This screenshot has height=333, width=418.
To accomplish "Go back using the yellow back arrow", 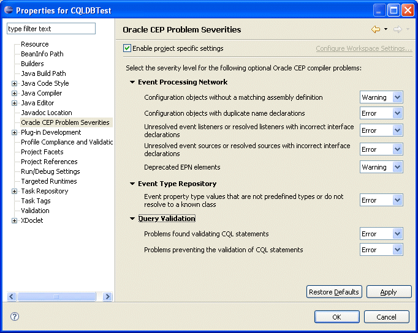I will click(x=376, y=29).
